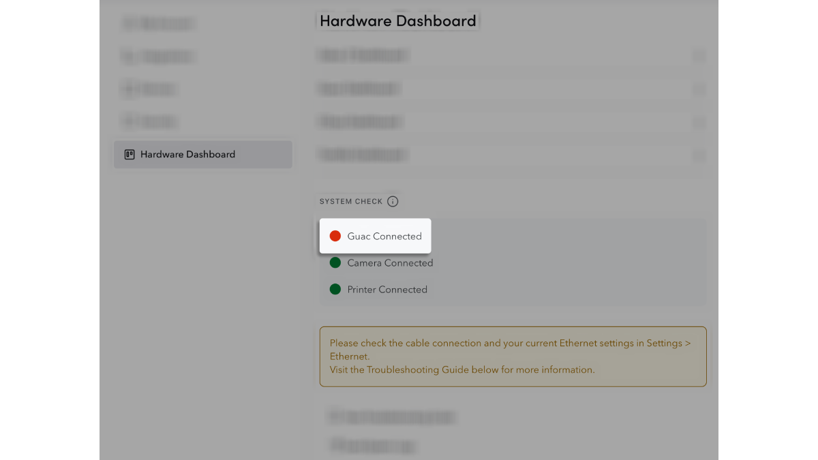Viewport: 818px width, 460px height.
Task: Select the Printer Connected status text
Action: (x=387, y=290)
